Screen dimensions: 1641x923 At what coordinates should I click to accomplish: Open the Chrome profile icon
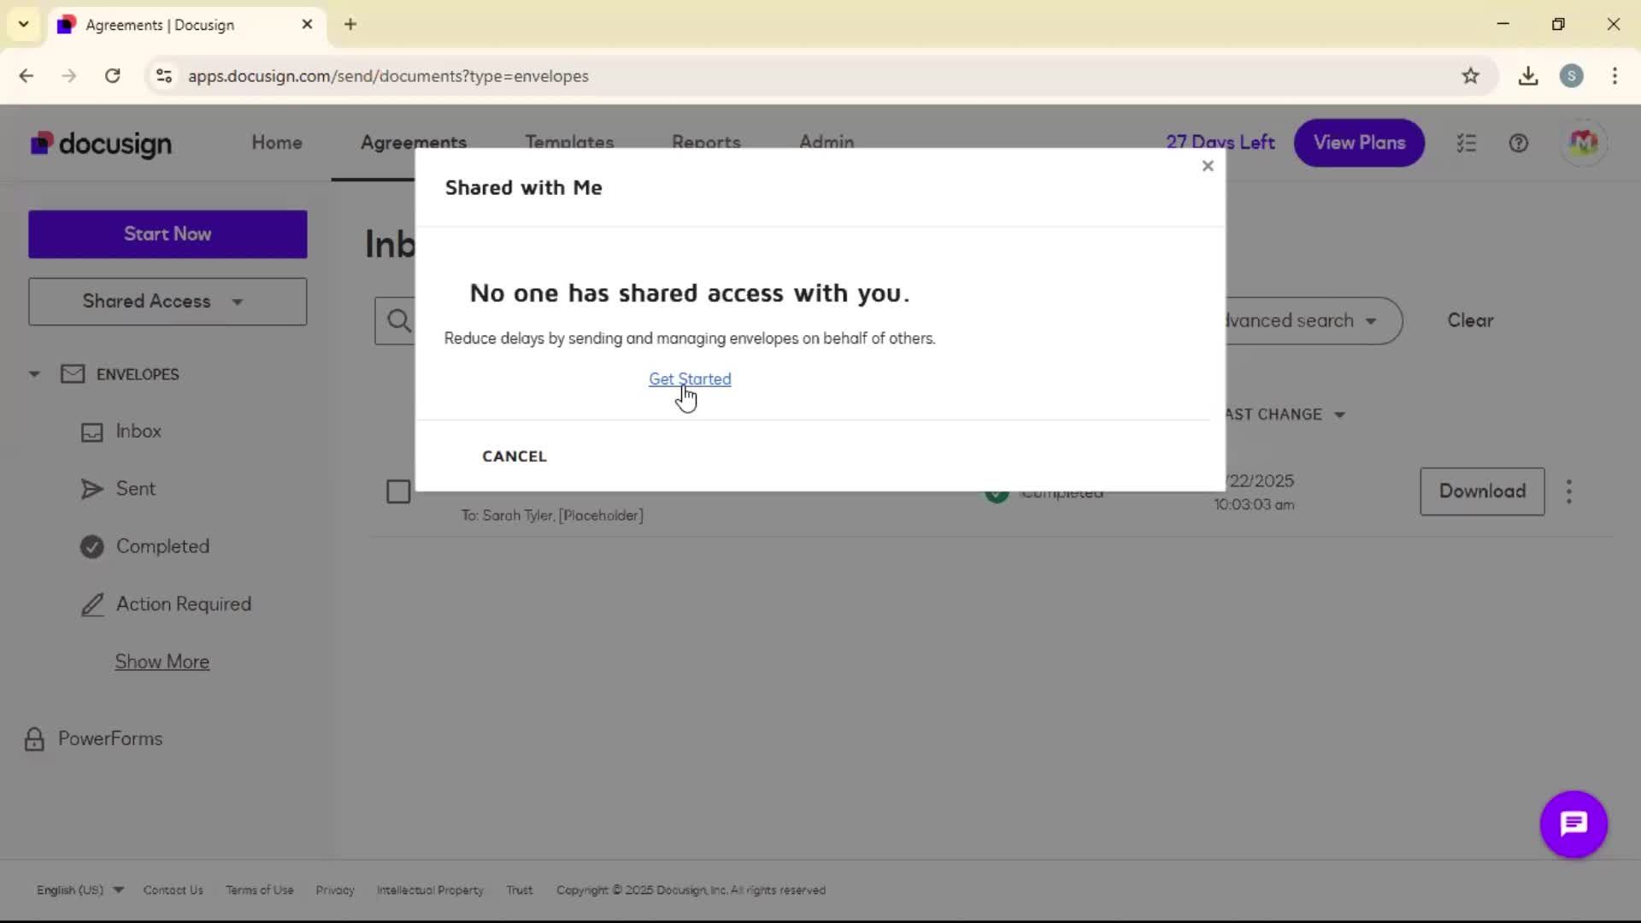1571,76
